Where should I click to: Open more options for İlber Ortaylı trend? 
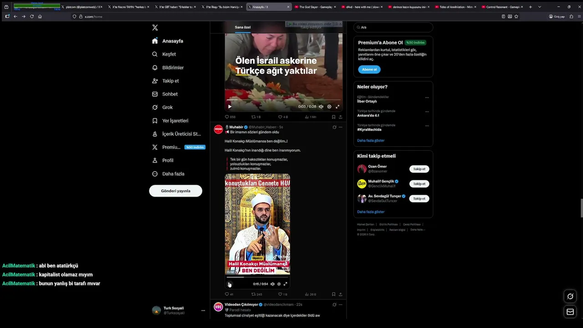[427, 97]
